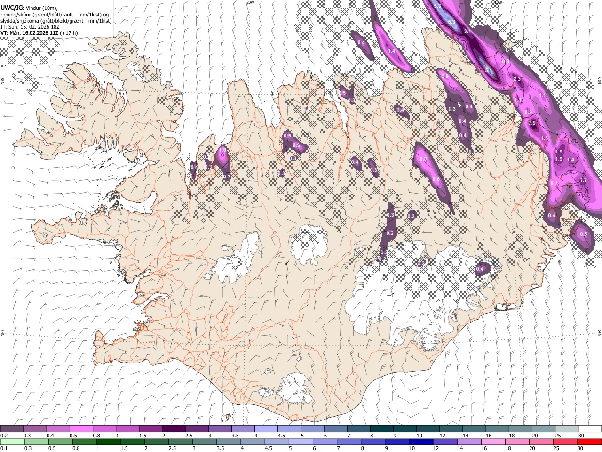Click the 'slydda/snjókoma' legend description line
The image size is (602, 452).
pyautogui.click(x=56, y=21)
